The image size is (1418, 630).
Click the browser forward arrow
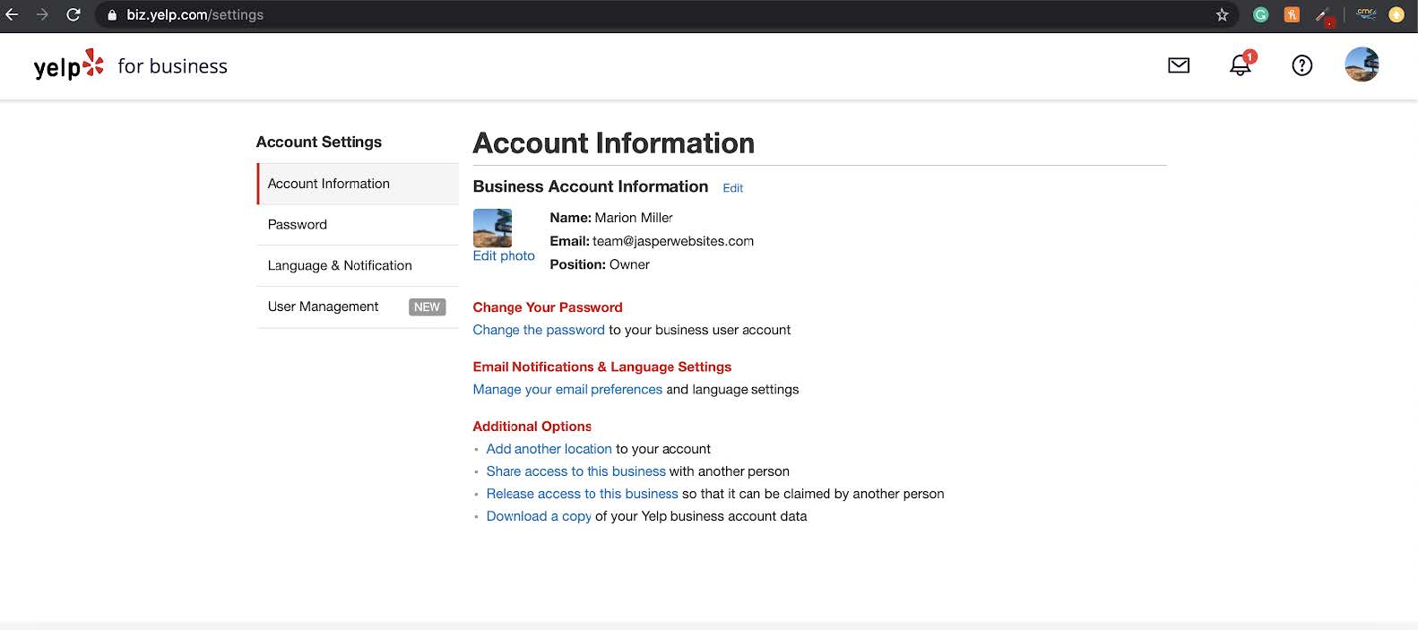(42, 14)
